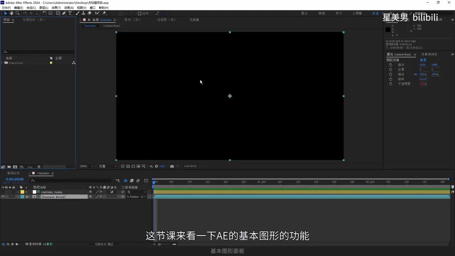Image resolution: width=455 pixels, height=256 pixels.
Task: Open the 图层(L) menu
Action: pos(44,7)
